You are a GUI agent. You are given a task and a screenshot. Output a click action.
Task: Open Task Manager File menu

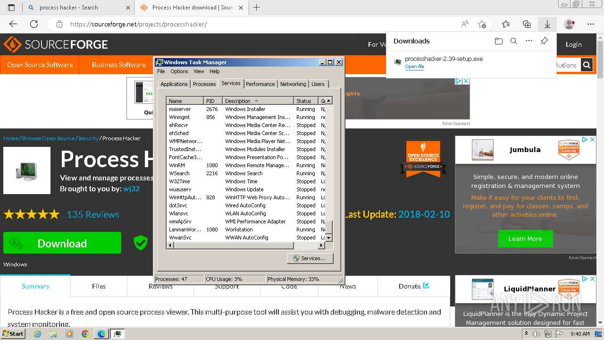click(161, 71)
